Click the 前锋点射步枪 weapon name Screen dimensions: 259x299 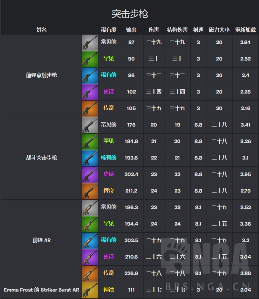(41, 75)
